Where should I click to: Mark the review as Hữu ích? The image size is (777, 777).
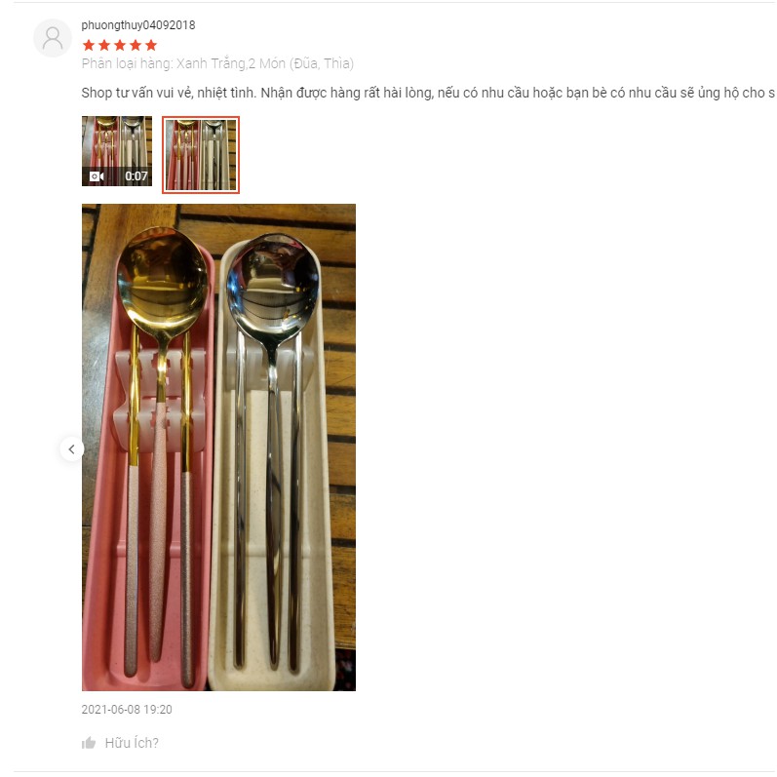132,743
